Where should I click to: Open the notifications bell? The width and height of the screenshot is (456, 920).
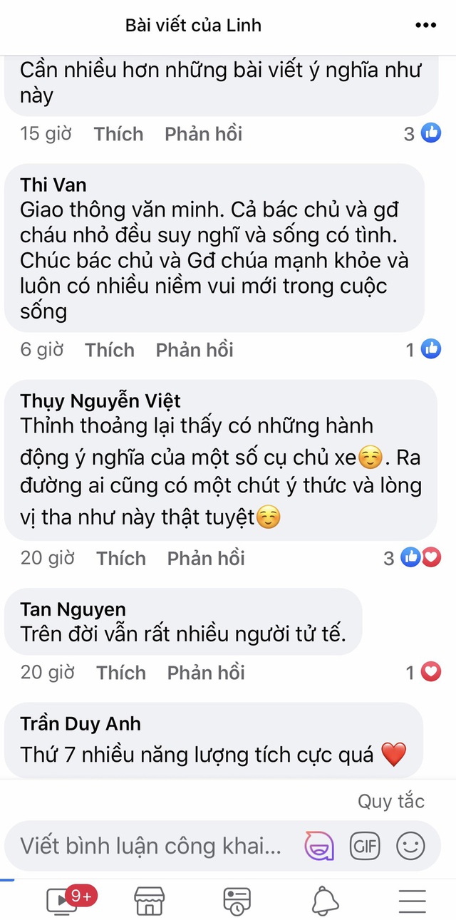(325, 901)
